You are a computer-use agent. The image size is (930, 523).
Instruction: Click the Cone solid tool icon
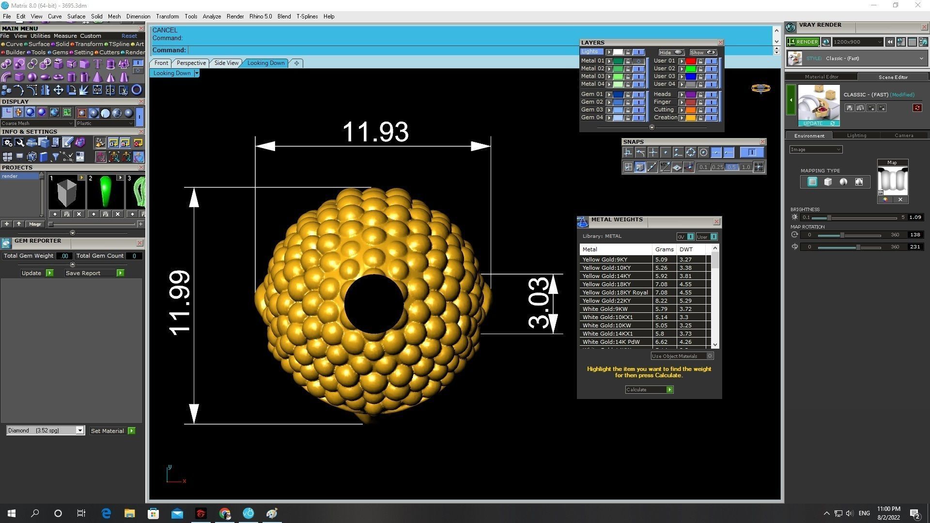click(x=110, y=77)
